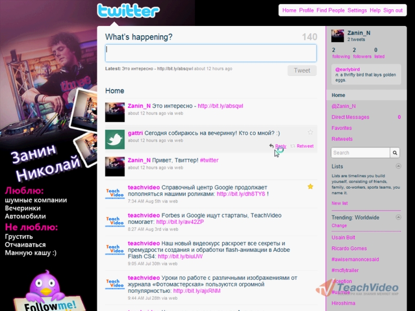The image size is (415, 311).
Task: Open Profile in the top navigation
Action: [x=306, y=10]
